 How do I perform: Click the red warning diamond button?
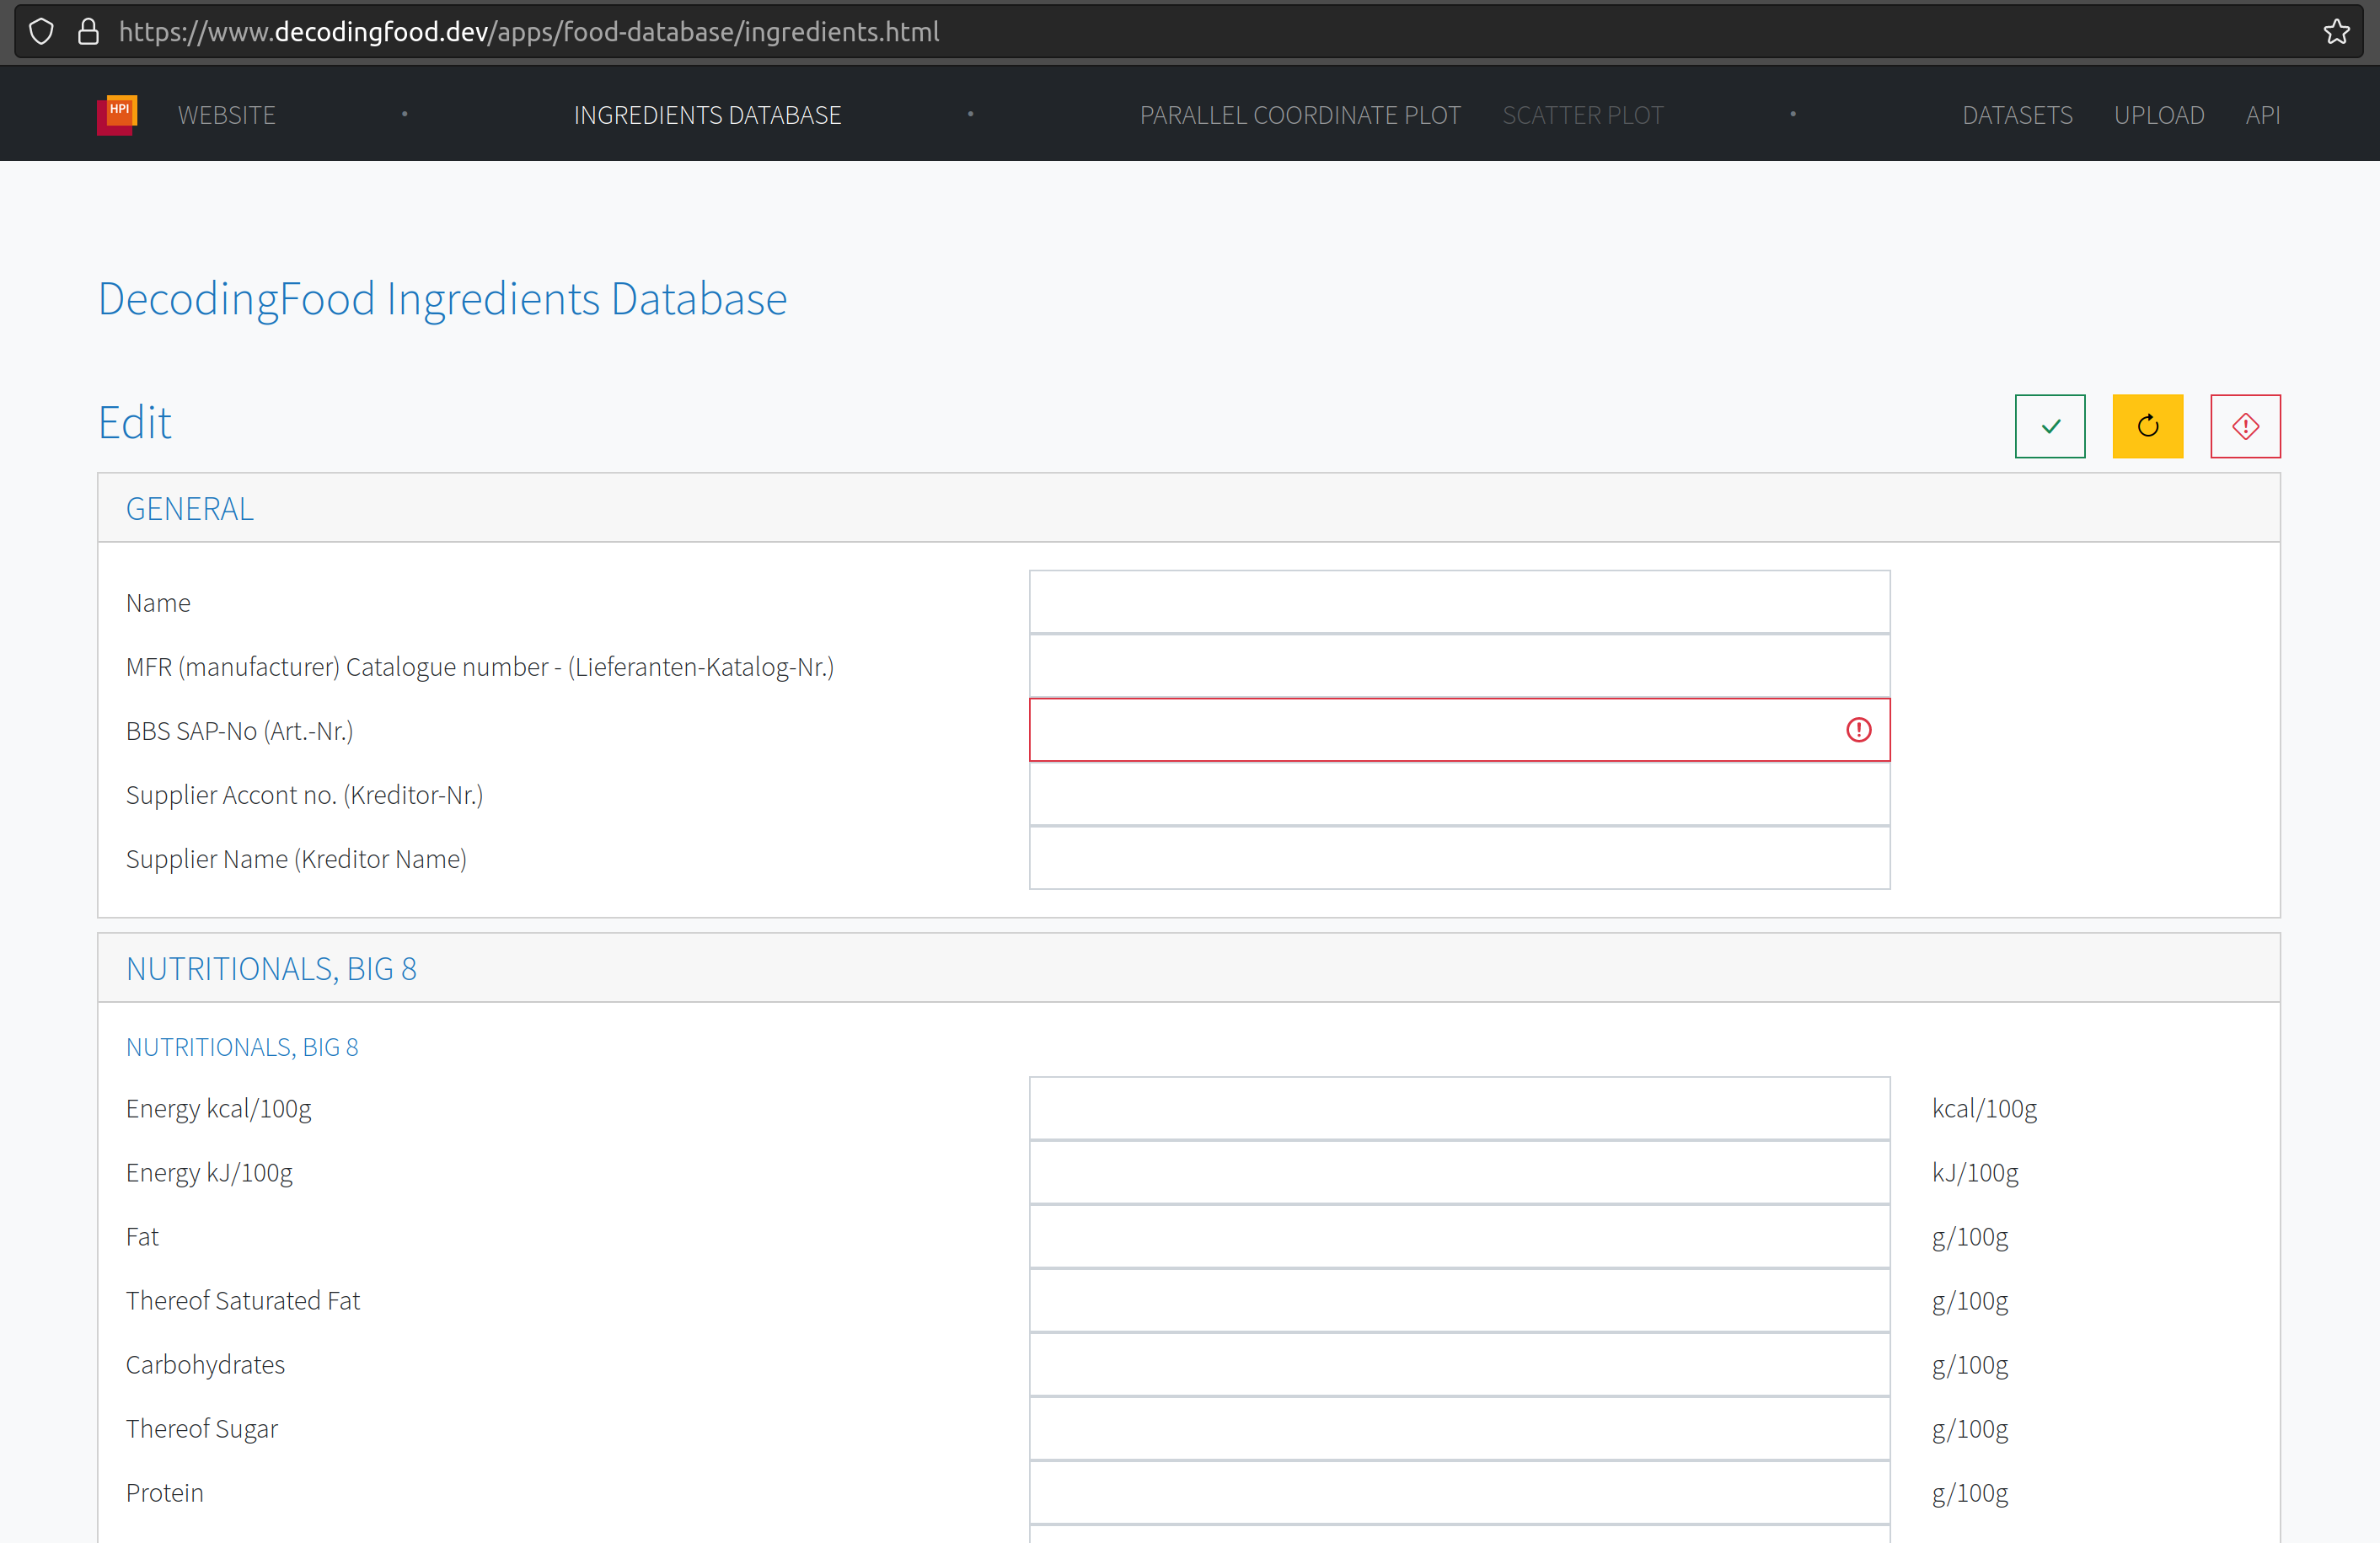pos(2245,426)
